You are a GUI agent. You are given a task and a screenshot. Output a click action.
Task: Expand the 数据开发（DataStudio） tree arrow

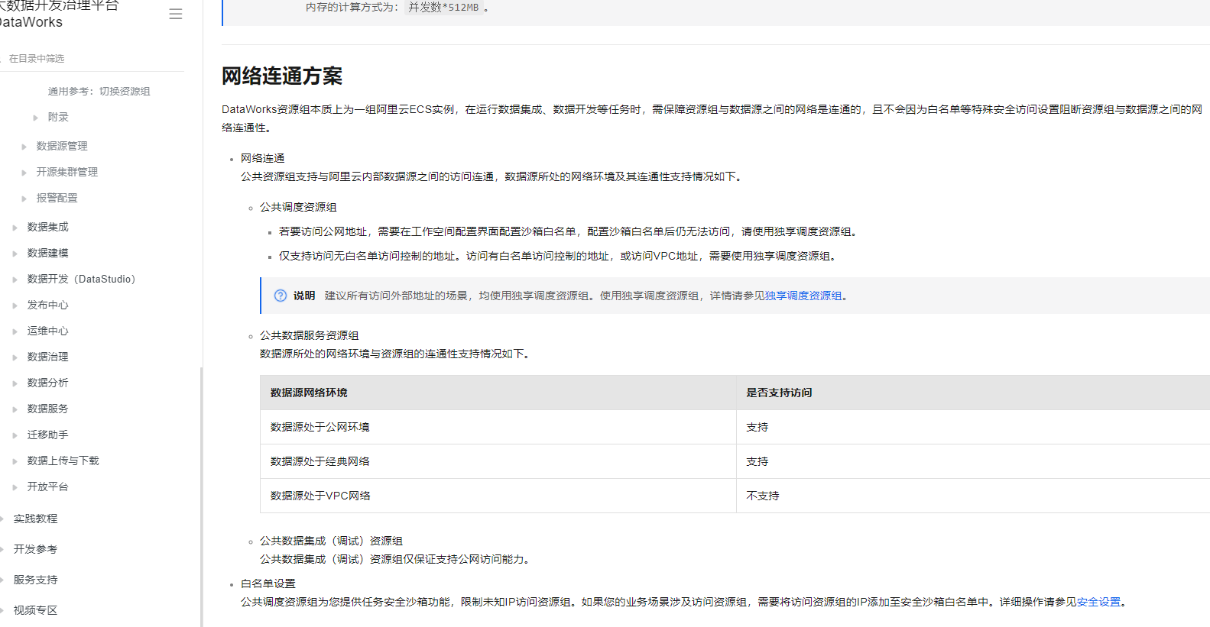click(x=15, y=280)
